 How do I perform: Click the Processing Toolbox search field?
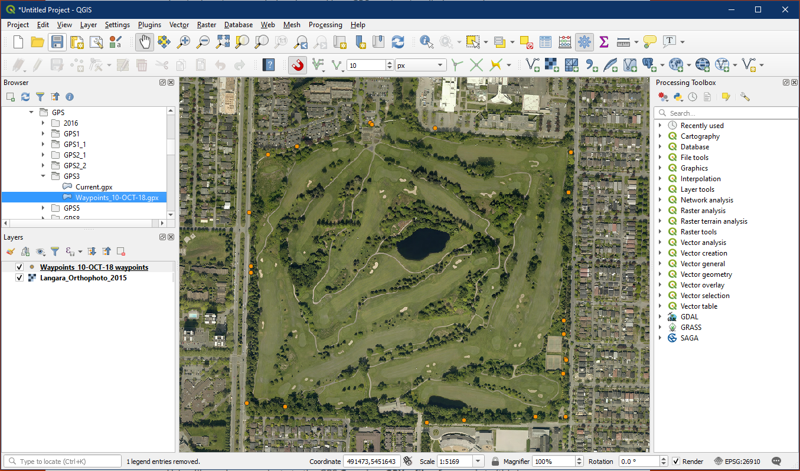tap(730, 113)
